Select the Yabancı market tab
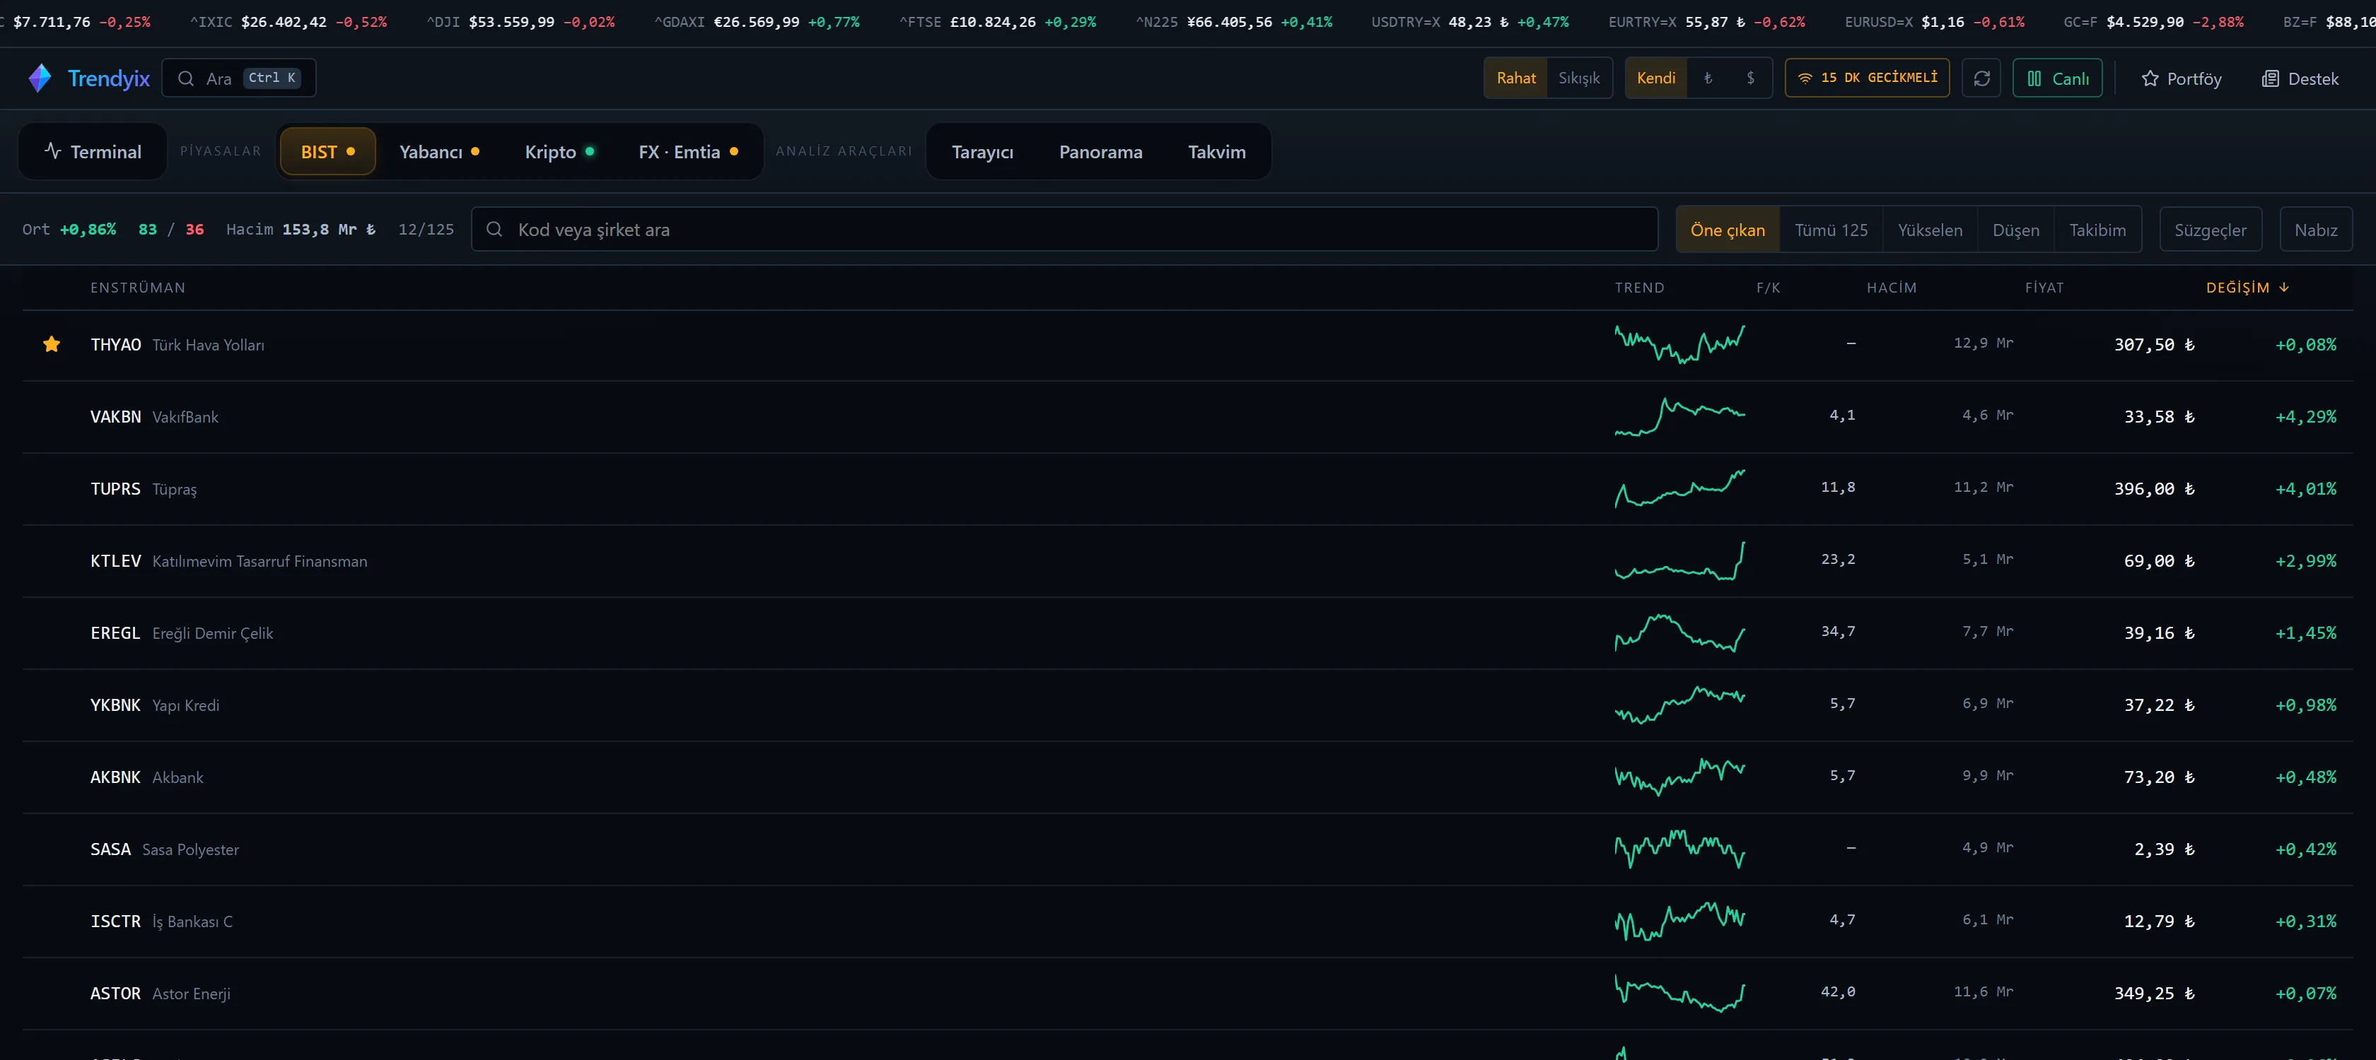This screenshot has width=2376, height=1060. tap(439, 151)
